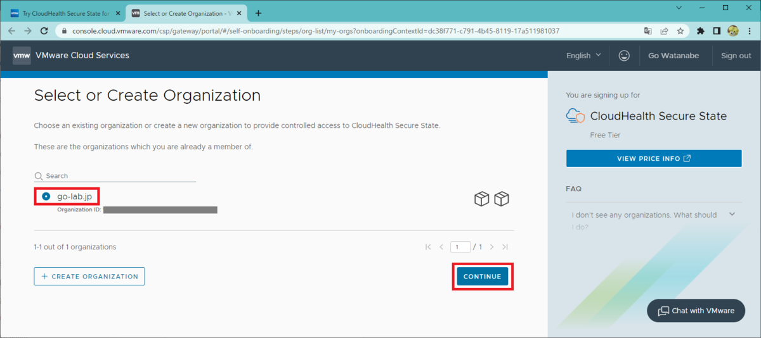The width and height of the screenshot is (761, 338).
Task: Reload the page
Action: [x=44, y=30]
